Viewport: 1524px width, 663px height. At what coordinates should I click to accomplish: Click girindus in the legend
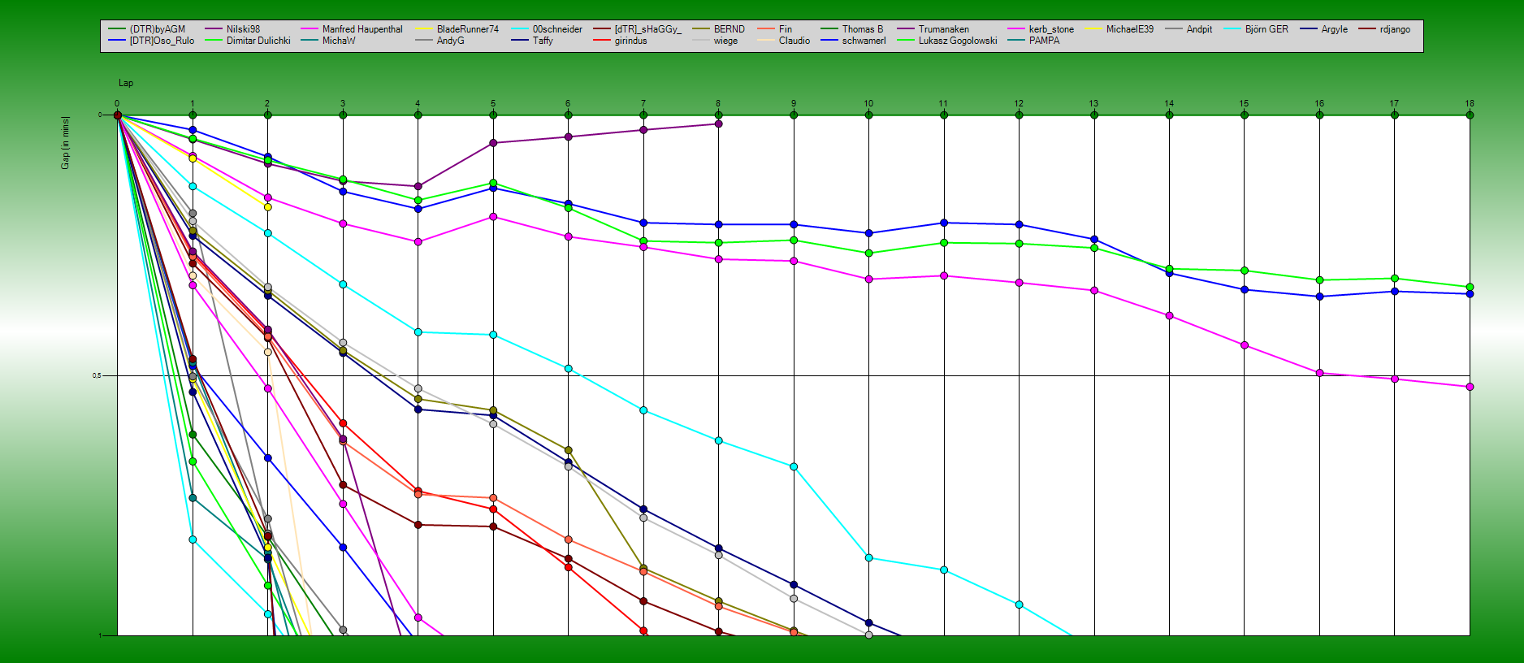[x=631, y=41]
